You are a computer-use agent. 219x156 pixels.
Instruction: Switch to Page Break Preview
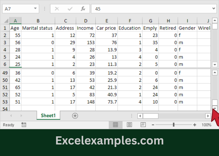pyautogui.click(x=143, y=125)
